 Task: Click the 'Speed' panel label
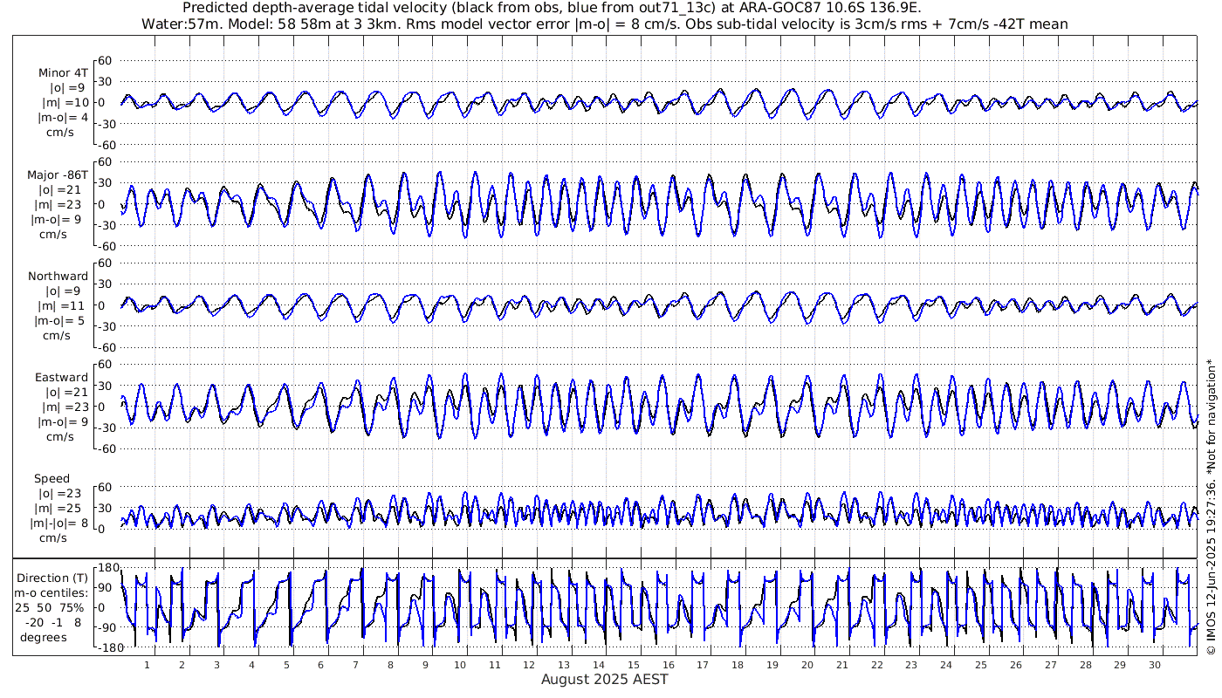click(52, 478)
